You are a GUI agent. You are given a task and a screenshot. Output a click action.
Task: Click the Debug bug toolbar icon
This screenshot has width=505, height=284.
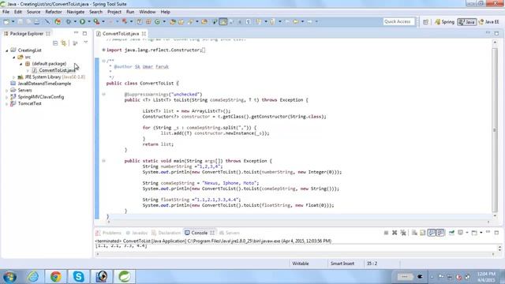coord(69,21)
